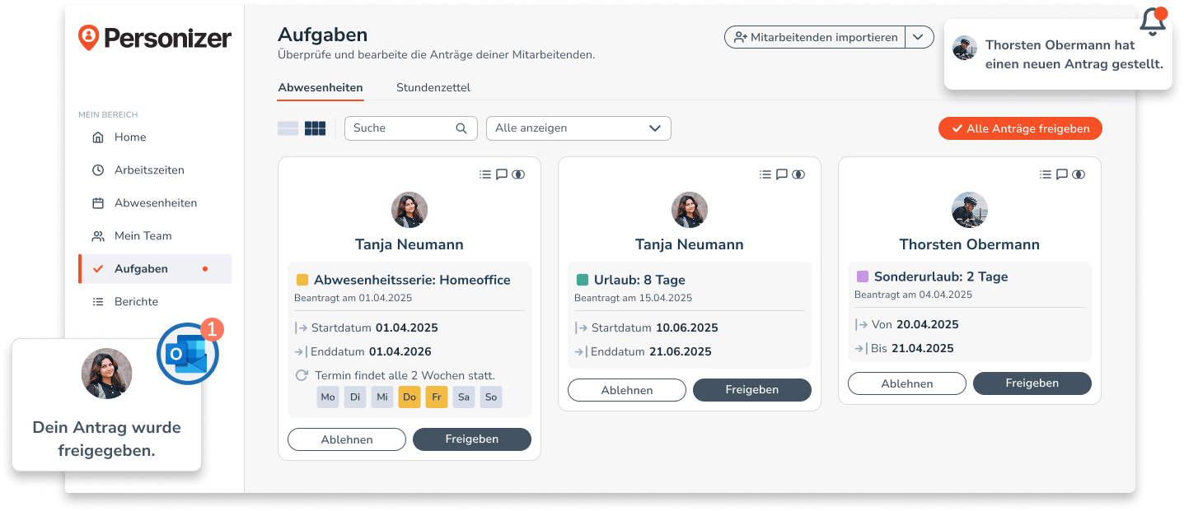The width and height of the screenshot is (1184, 511).
Task: Reject Thorsten's Sonderurlaub with Ablehnen
Action: (906, 383)
